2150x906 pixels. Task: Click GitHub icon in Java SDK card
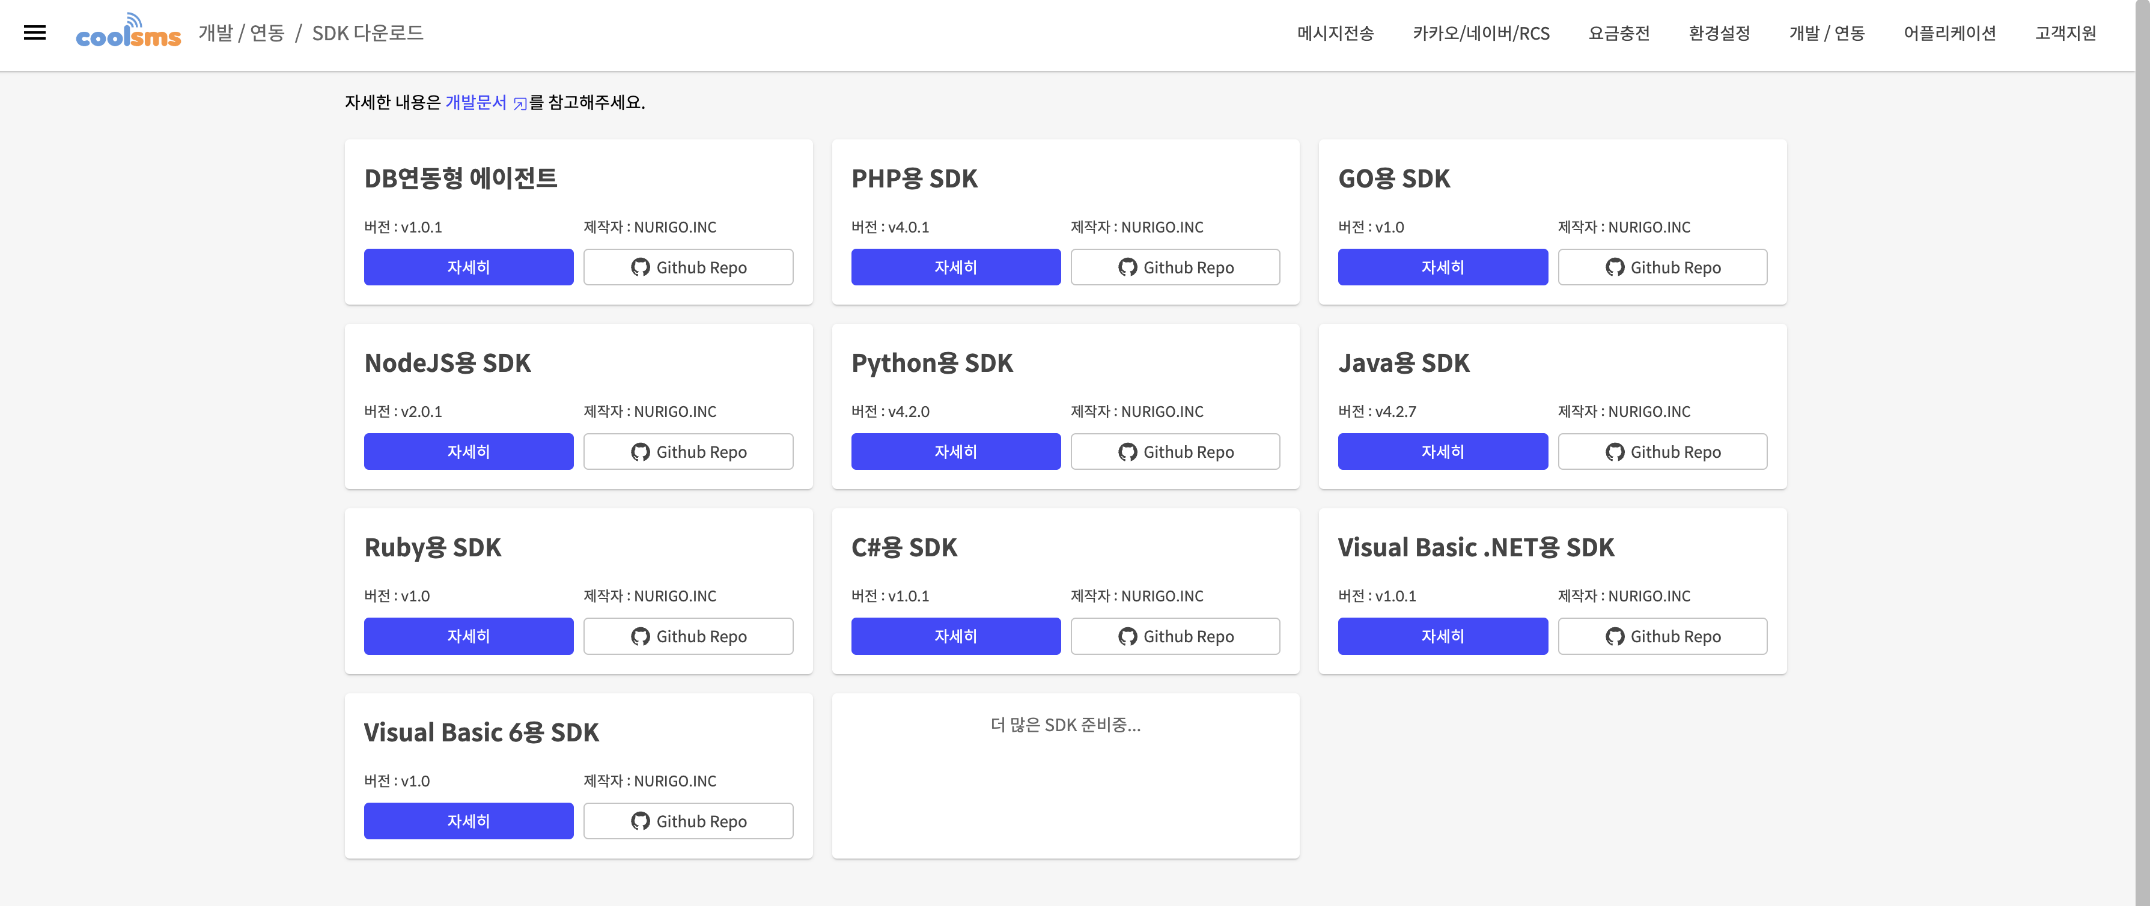pyautogui.click(x=1614, y=452)
